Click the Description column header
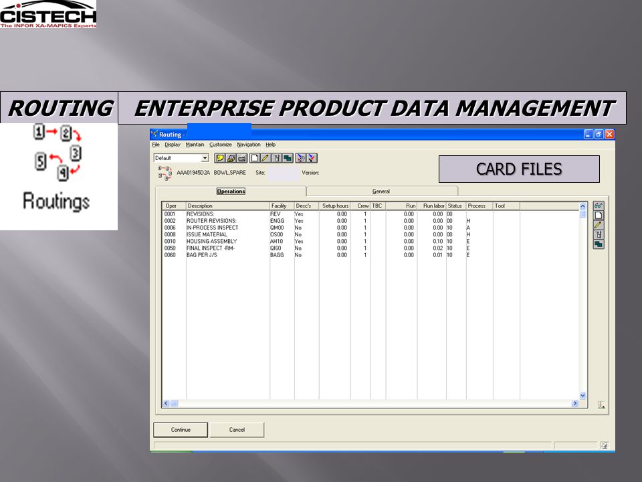The width and height of the screenshot is (642, 482). pos(227,206)
